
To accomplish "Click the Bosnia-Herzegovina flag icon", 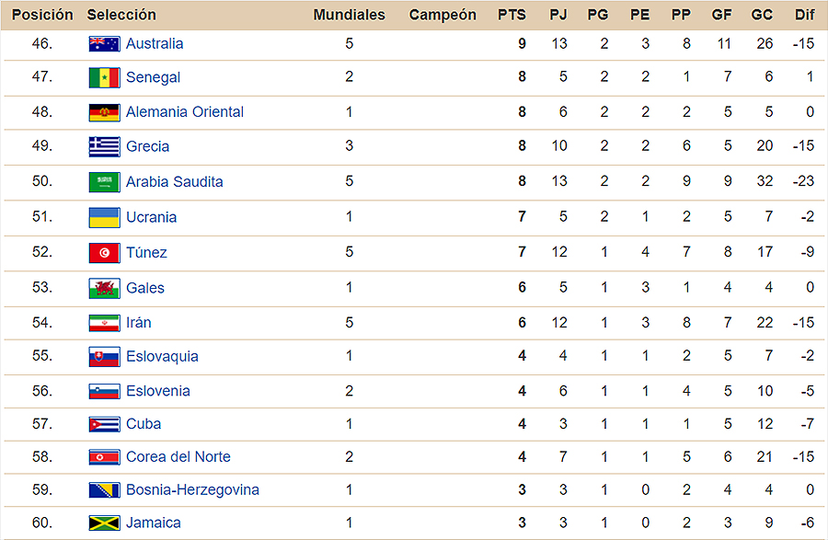I will pos(104,489).
